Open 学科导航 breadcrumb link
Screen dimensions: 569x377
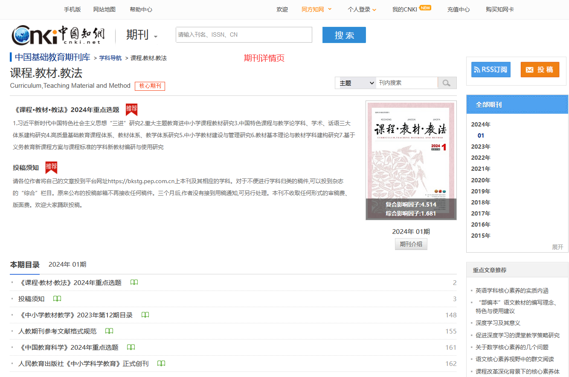[x=110, y=58]
